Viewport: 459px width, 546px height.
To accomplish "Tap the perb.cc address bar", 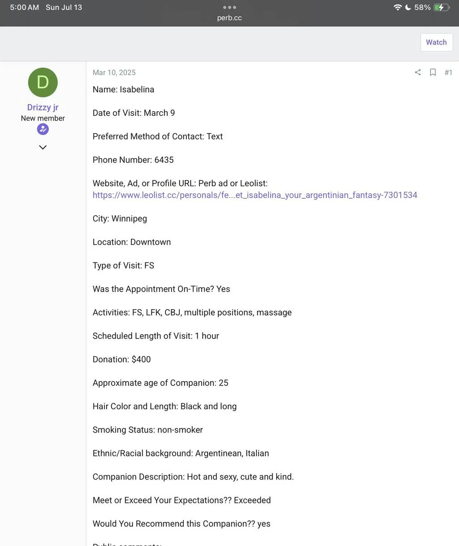I will 229,18.
